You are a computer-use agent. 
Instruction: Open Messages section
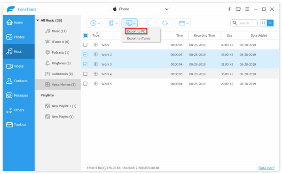pos(18,95)
